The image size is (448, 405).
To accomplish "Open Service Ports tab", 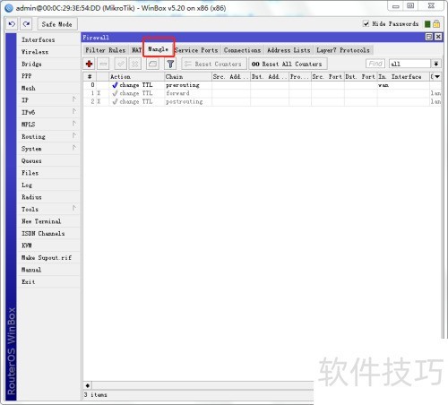I will click(197, 50).
